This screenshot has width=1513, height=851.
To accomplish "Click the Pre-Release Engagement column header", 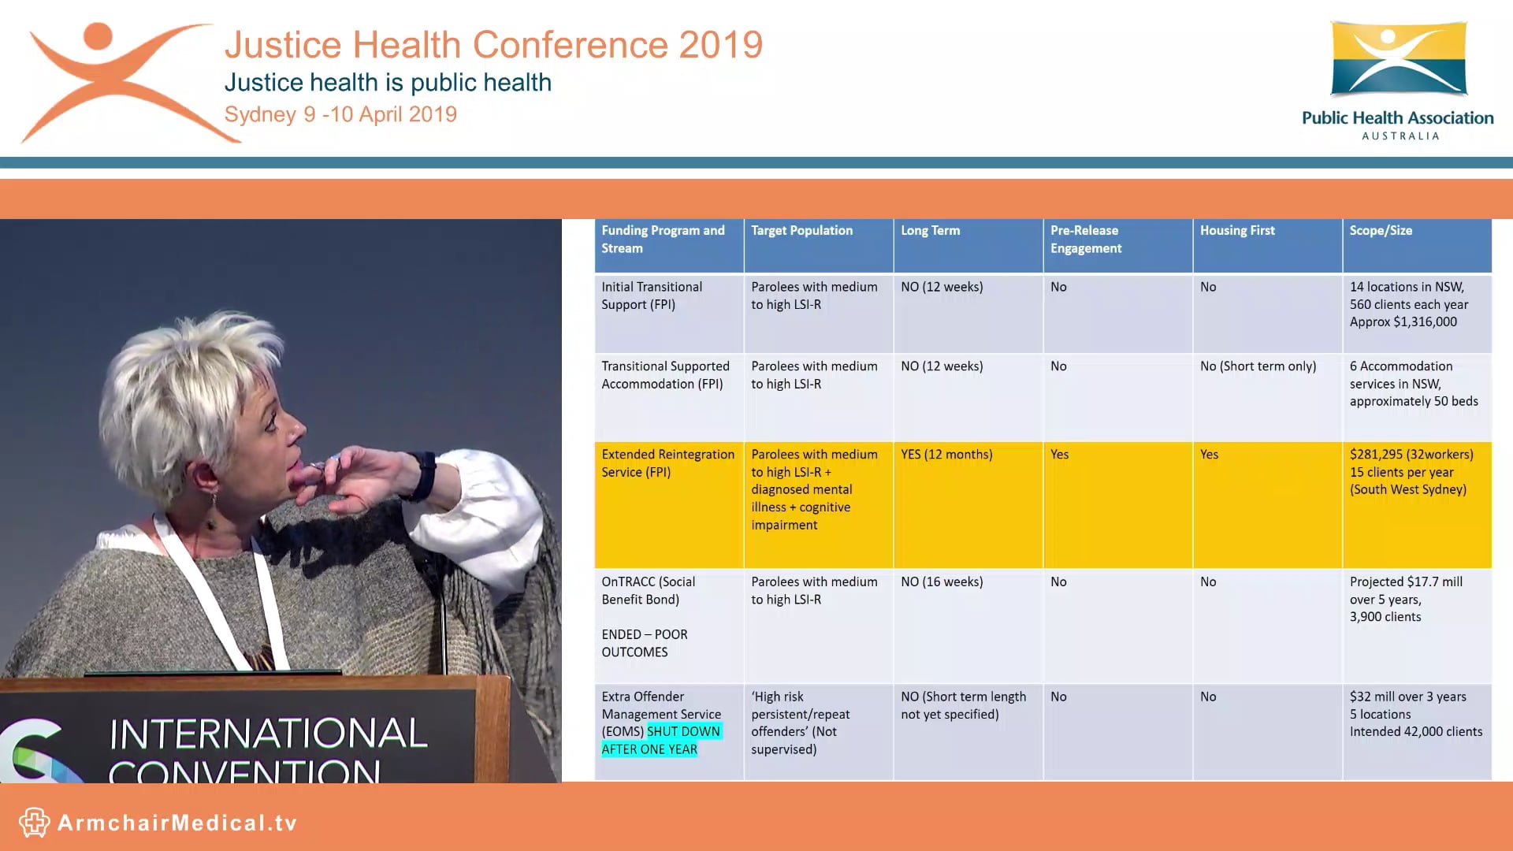I will 1085,240.
